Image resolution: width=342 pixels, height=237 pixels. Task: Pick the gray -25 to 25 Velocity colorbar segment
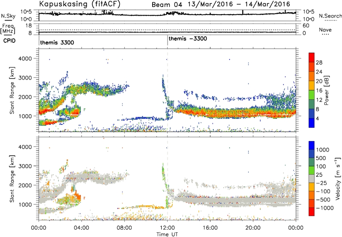point(312,178)
